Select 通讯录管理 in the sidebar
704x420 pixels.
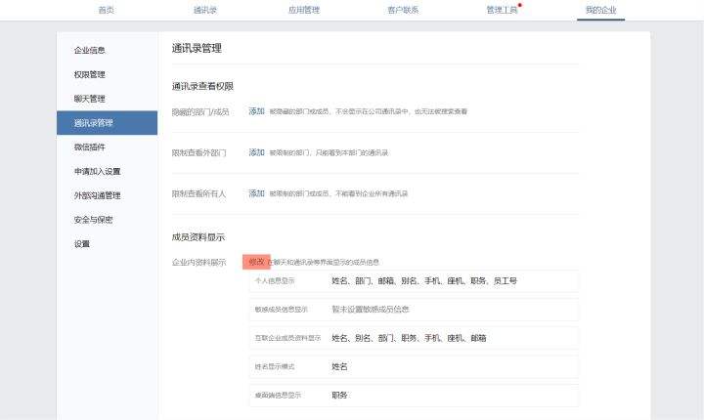[x=94, y=123]
